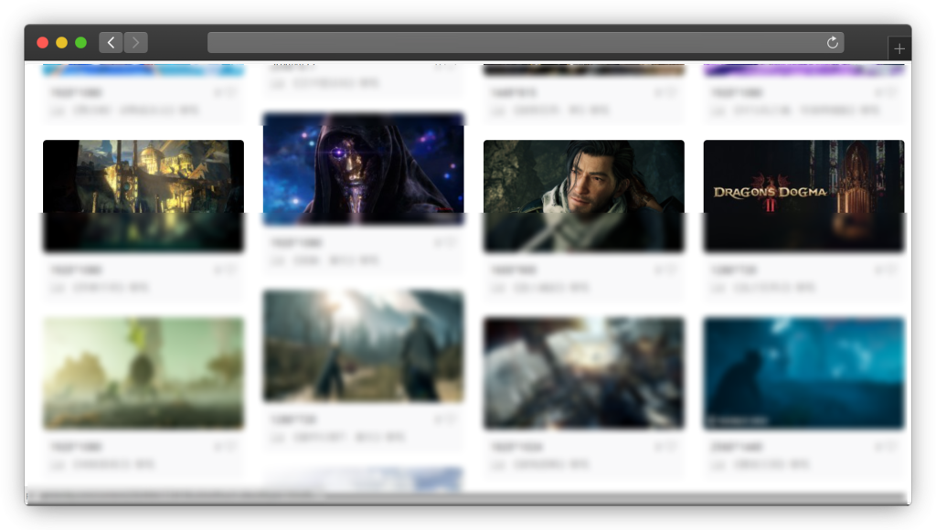The image size is (936, 530).
Task: Open the hooded golden-masked figure wallpaper
Action: [x=363, y=168]
